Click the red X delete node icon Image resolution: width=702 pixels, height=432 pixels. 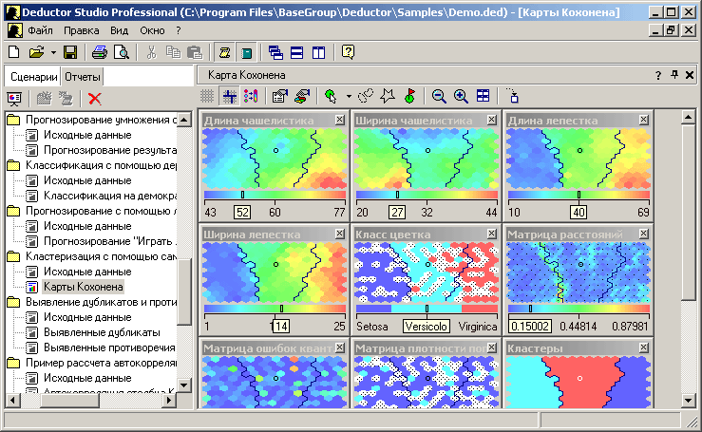[94, 97]
